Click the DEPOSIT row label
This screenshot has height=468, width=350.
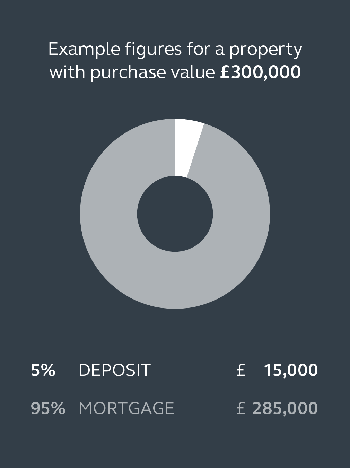pos(115,370)
